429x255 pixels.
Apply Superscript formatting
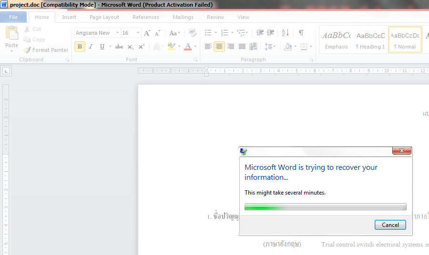(x=141, y=47)
